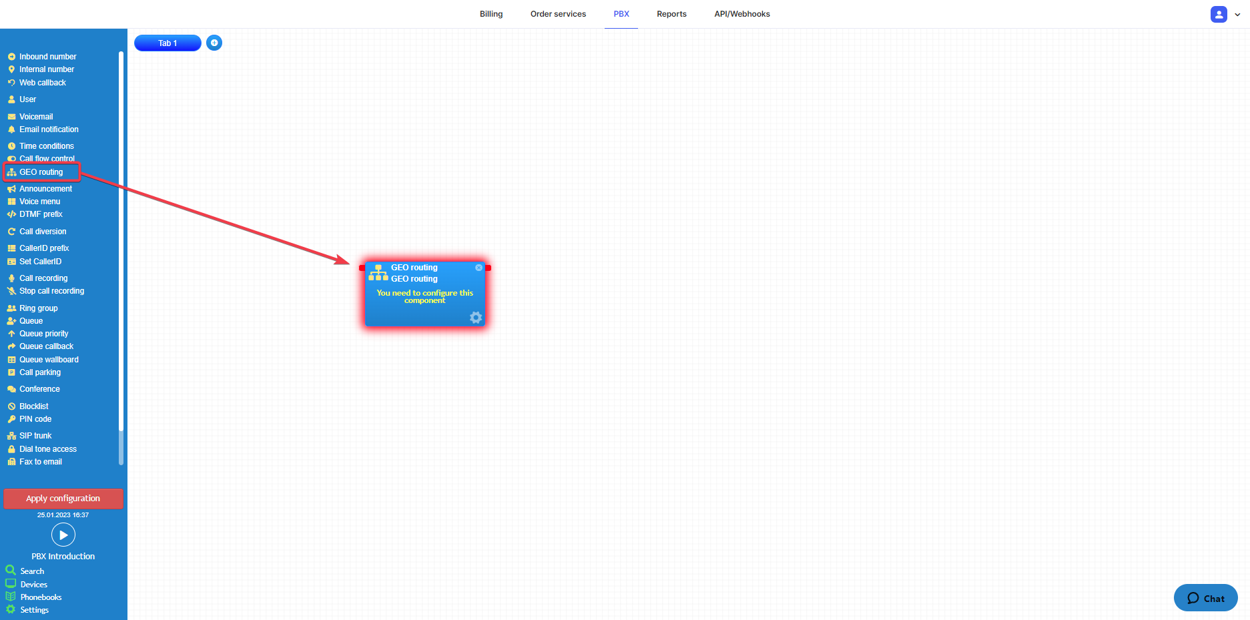The image size is (1250, 620).
Task: Click the Queue priority arrow icon
Action: point(11,334)
